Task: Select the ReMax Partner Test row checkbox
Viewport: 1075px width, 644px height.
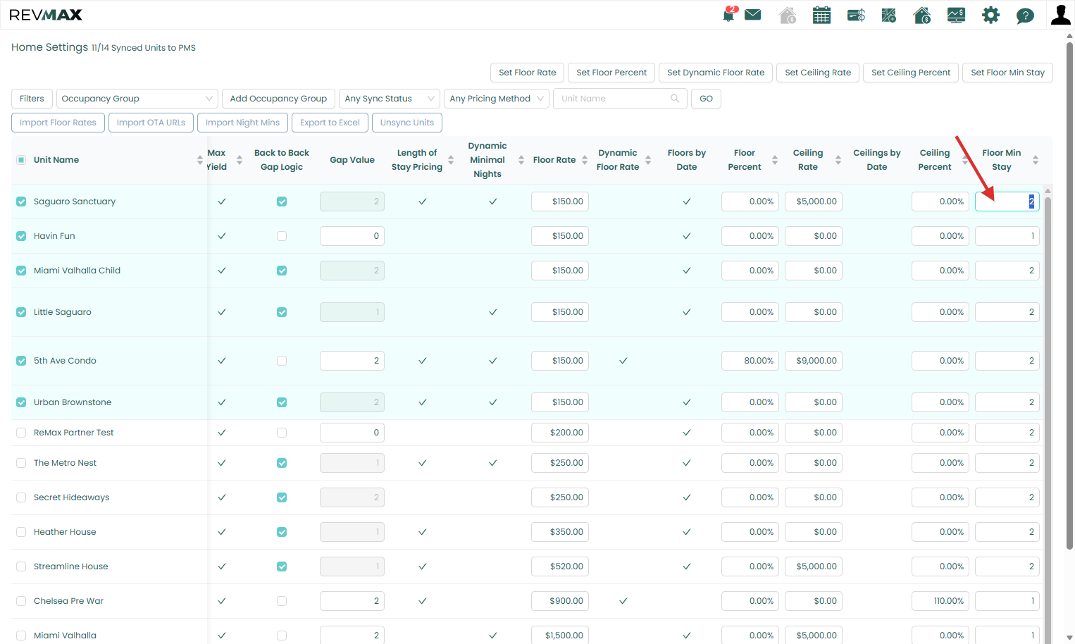Action: pyautogui.click(x=21, y=433)
